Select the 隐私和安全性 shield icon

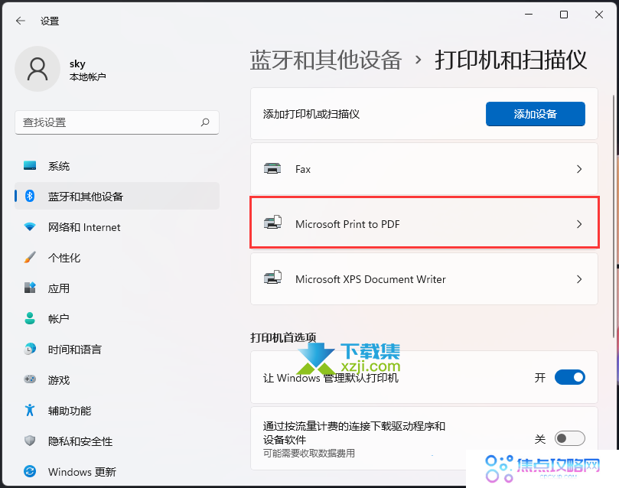tap(29, 441)
